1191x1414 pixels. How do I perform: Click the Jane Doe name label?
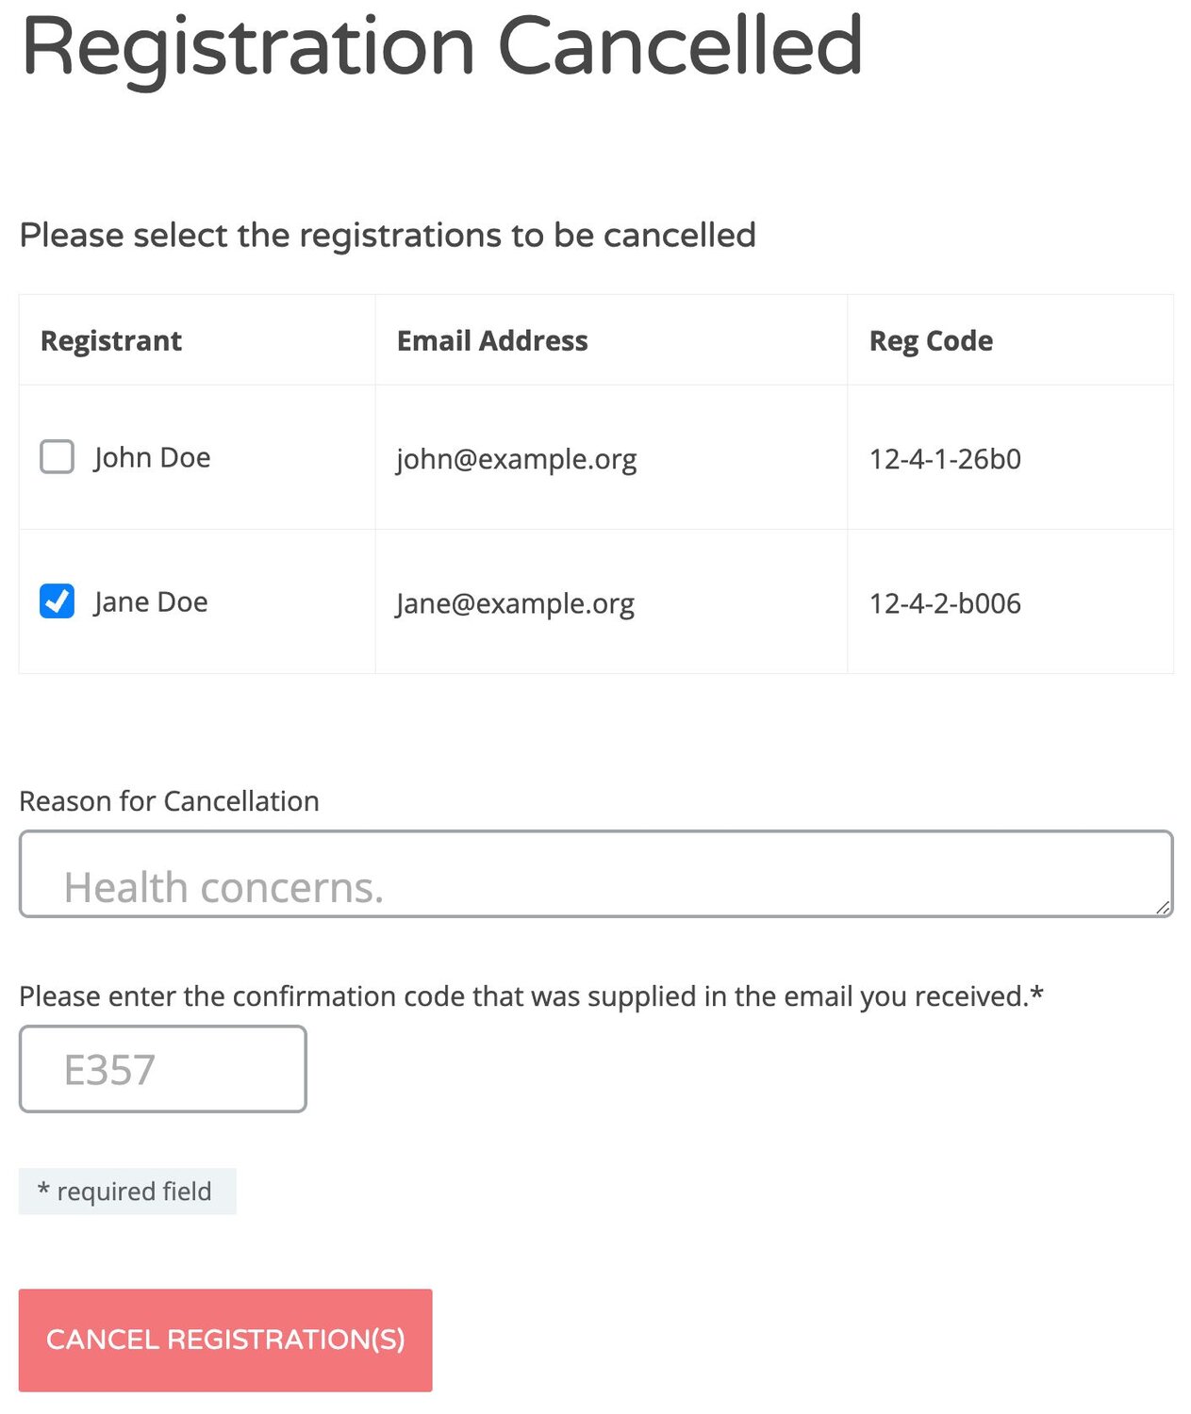[x=151, y=602]
